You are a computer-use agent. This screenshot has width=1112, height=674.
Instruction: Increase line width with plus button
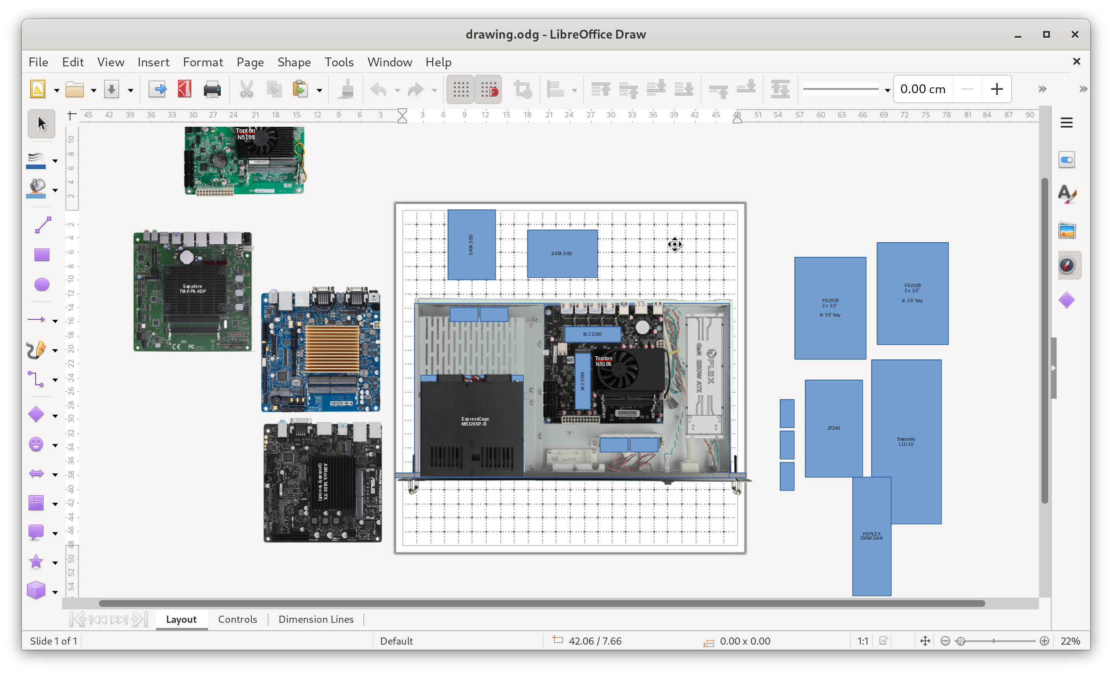(x=997, y=89)
